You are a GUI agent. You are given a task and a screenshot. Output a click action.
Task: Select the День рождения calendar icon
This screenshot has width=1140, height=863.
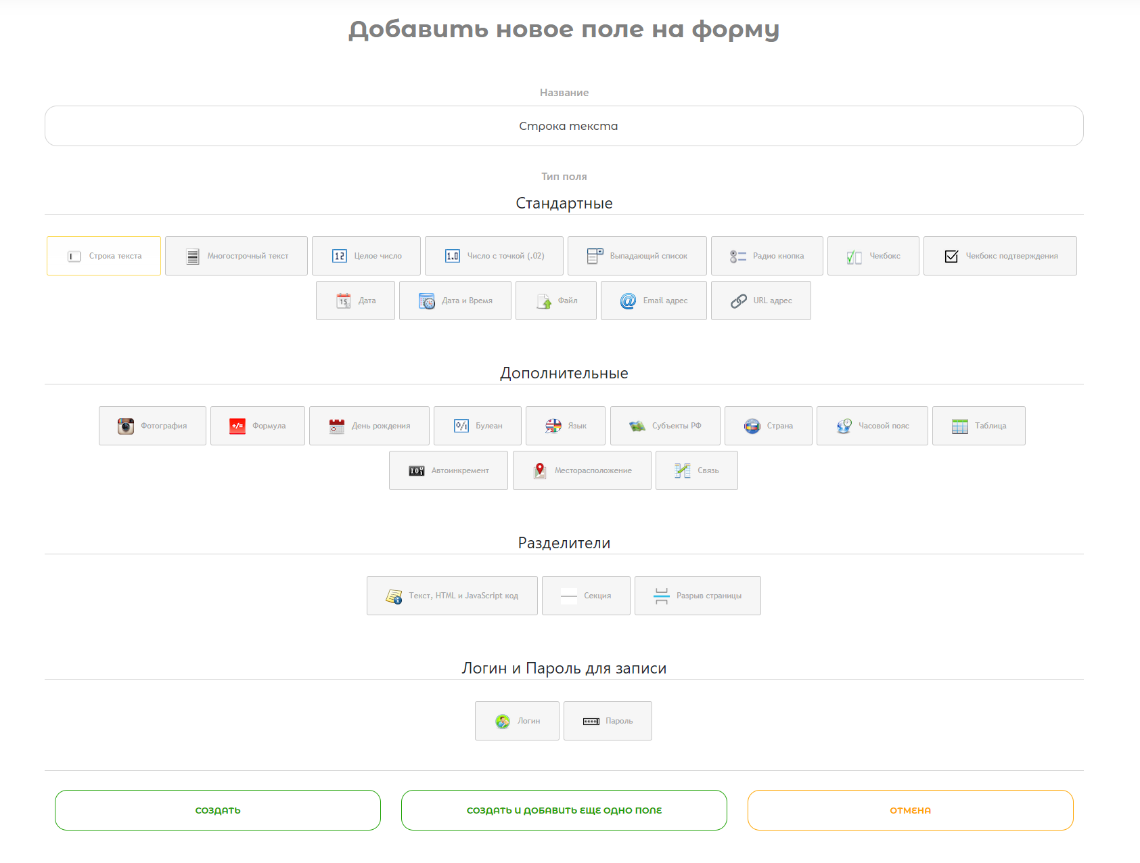point(336,426)
